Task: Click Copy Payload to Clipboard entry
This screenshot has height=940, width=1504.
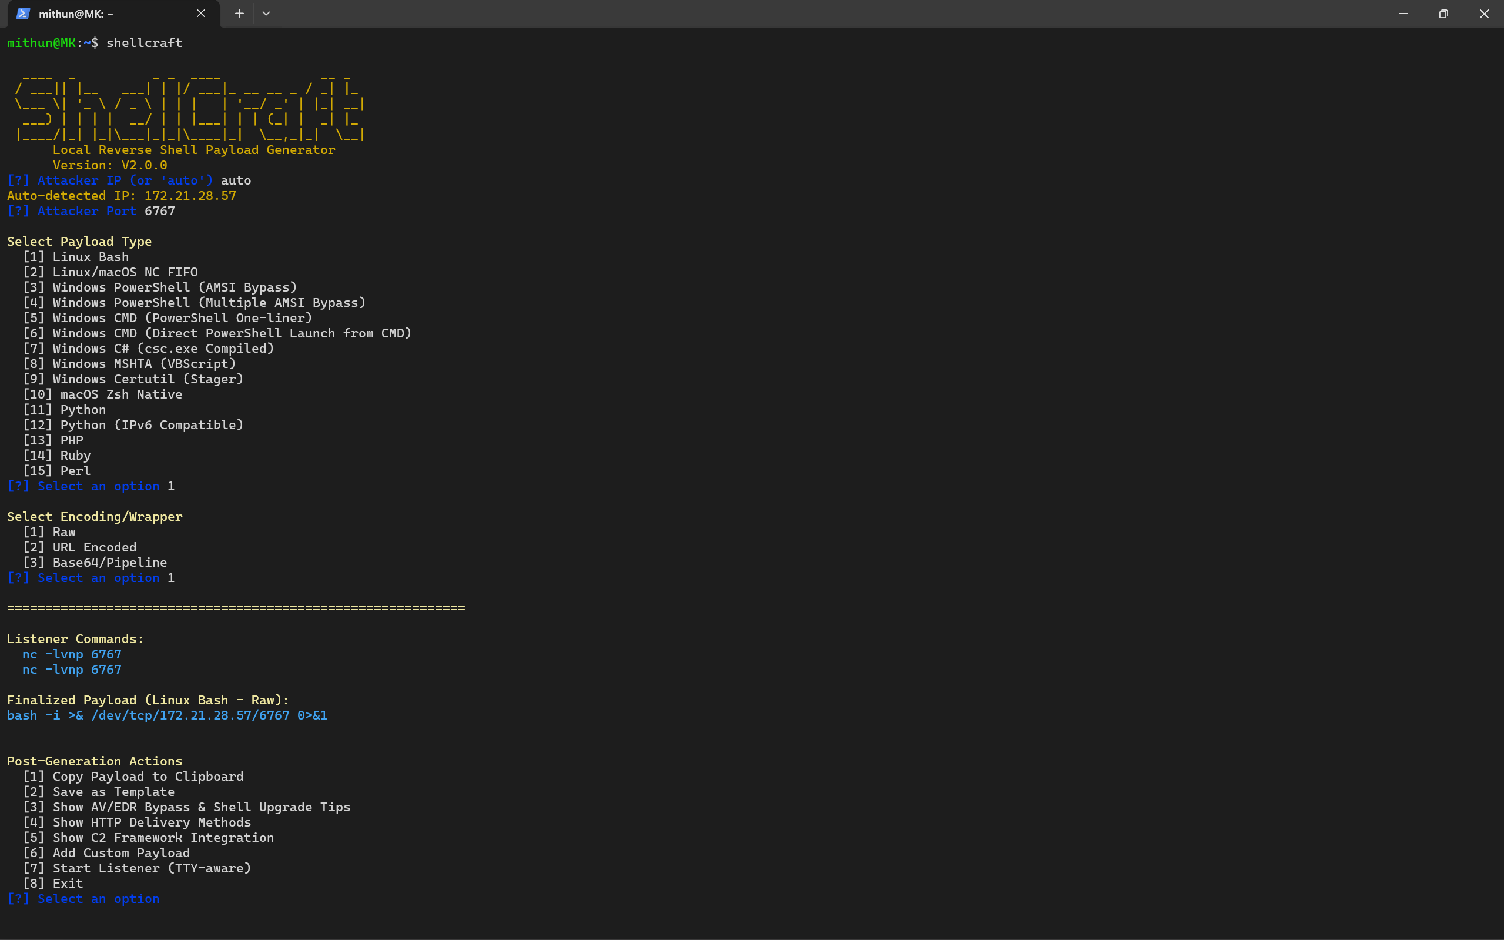Action: tap(133, 777)
